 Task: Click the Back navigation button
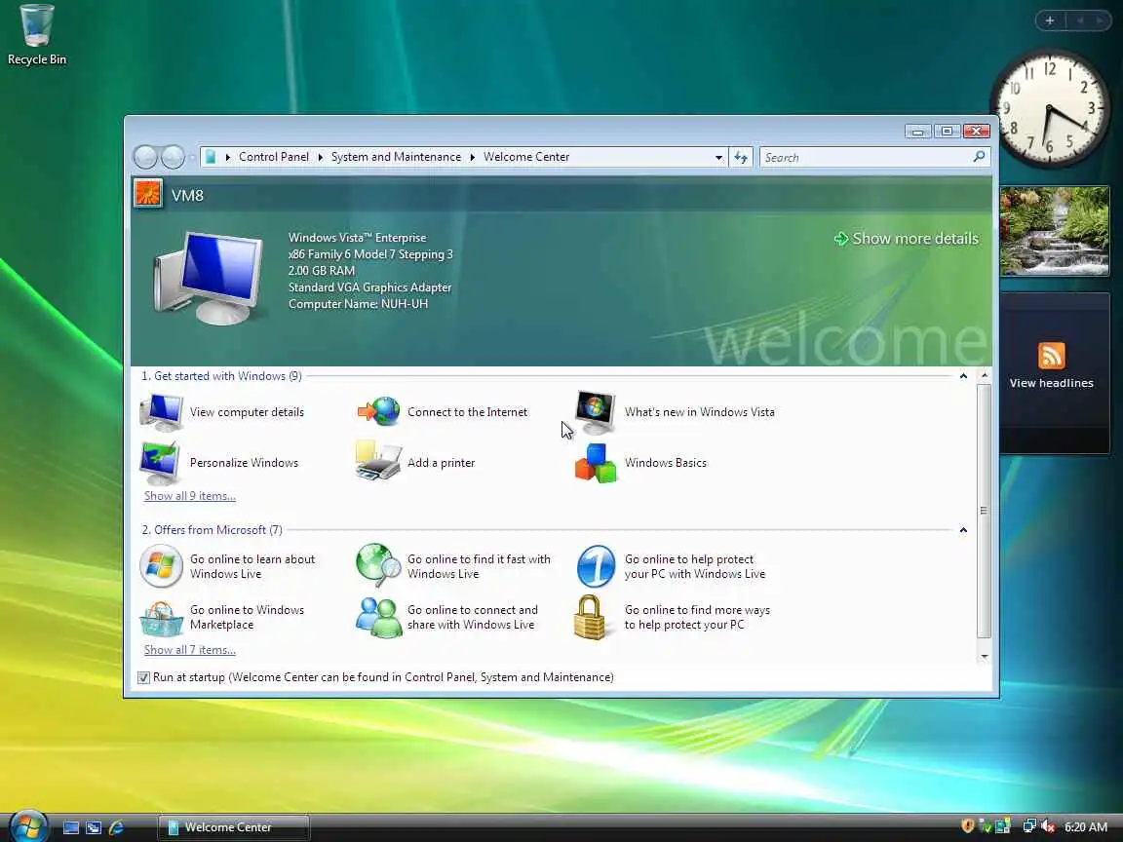pos(145,157)
